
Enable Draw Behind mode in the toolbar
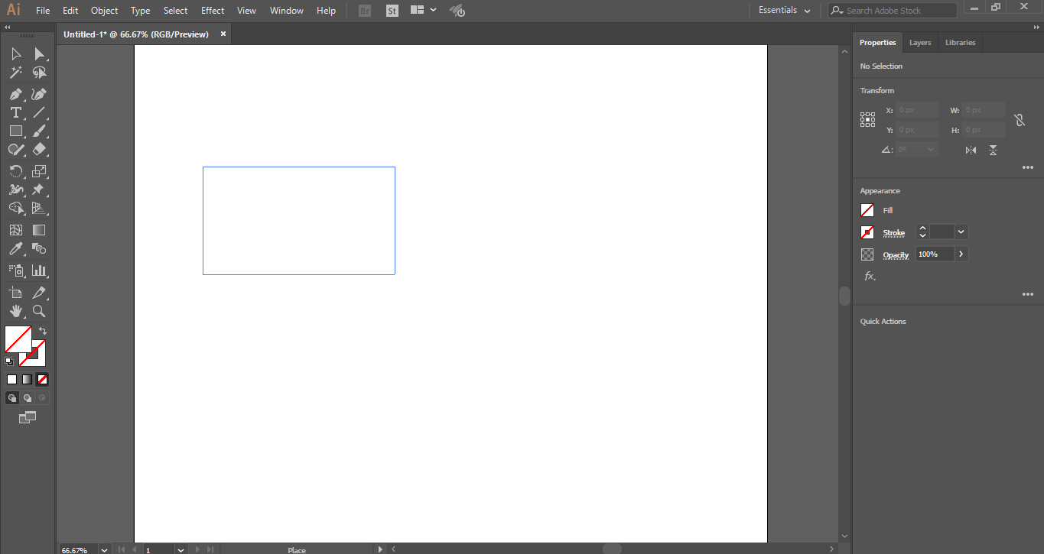(x=27, y=397)
